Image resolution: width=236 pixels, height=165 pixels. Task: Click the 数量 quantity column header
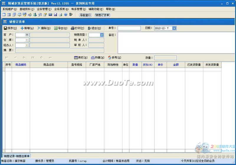(x=135, y=65)
